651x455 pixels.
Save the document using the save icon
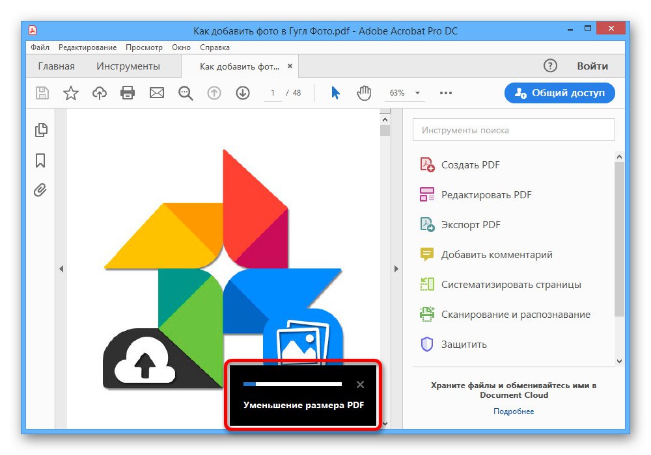[x=42, y=93]
